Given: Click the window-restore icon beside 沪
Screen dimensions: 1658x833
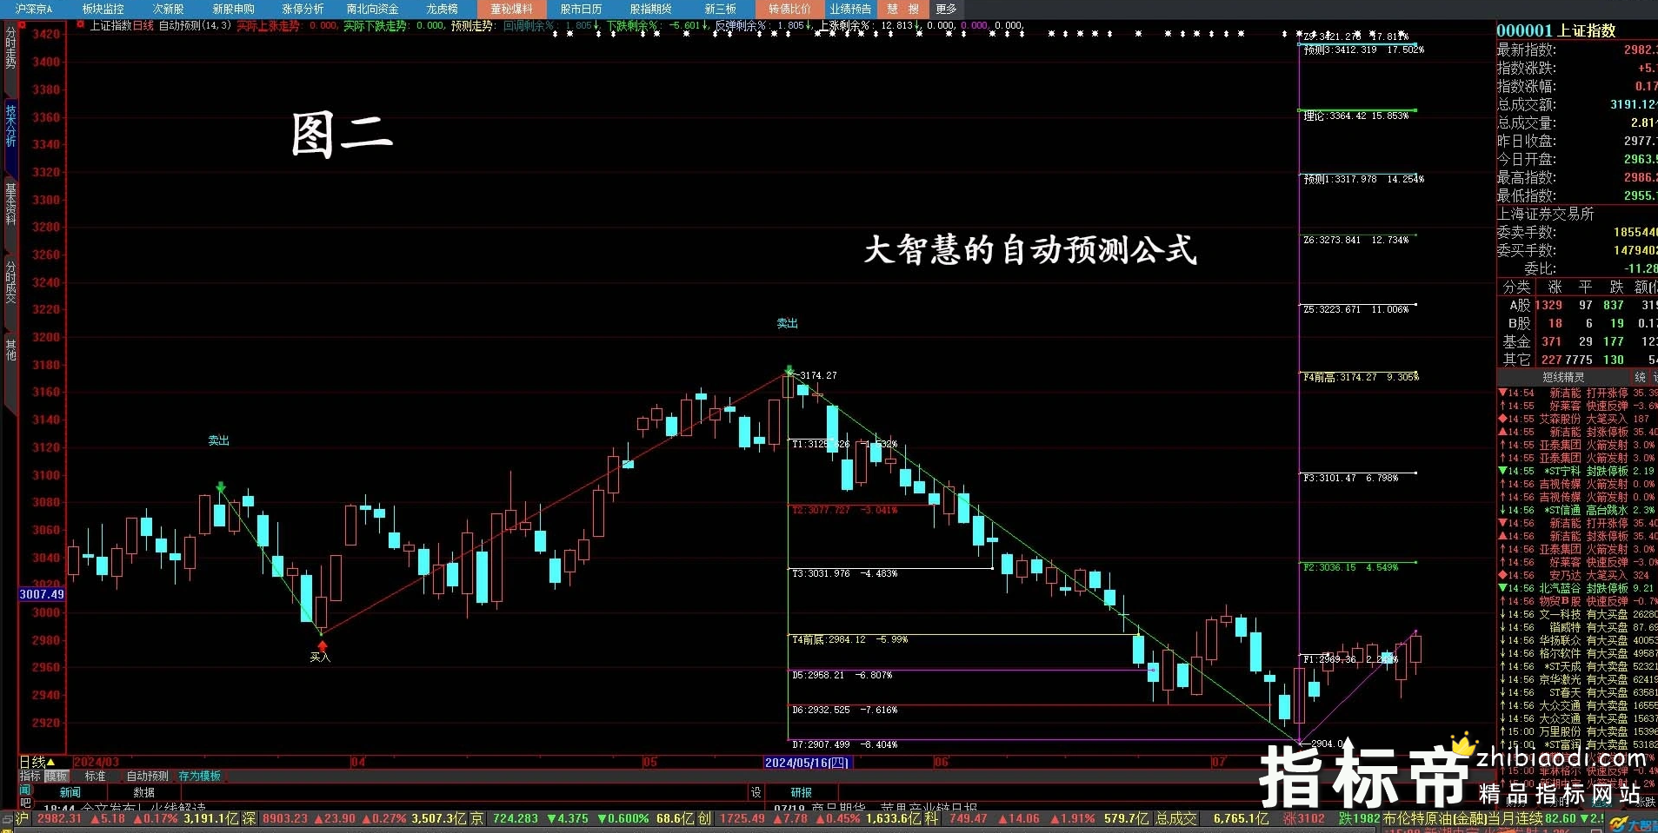Looking at the screenshot, I should [x=7, y=818].
